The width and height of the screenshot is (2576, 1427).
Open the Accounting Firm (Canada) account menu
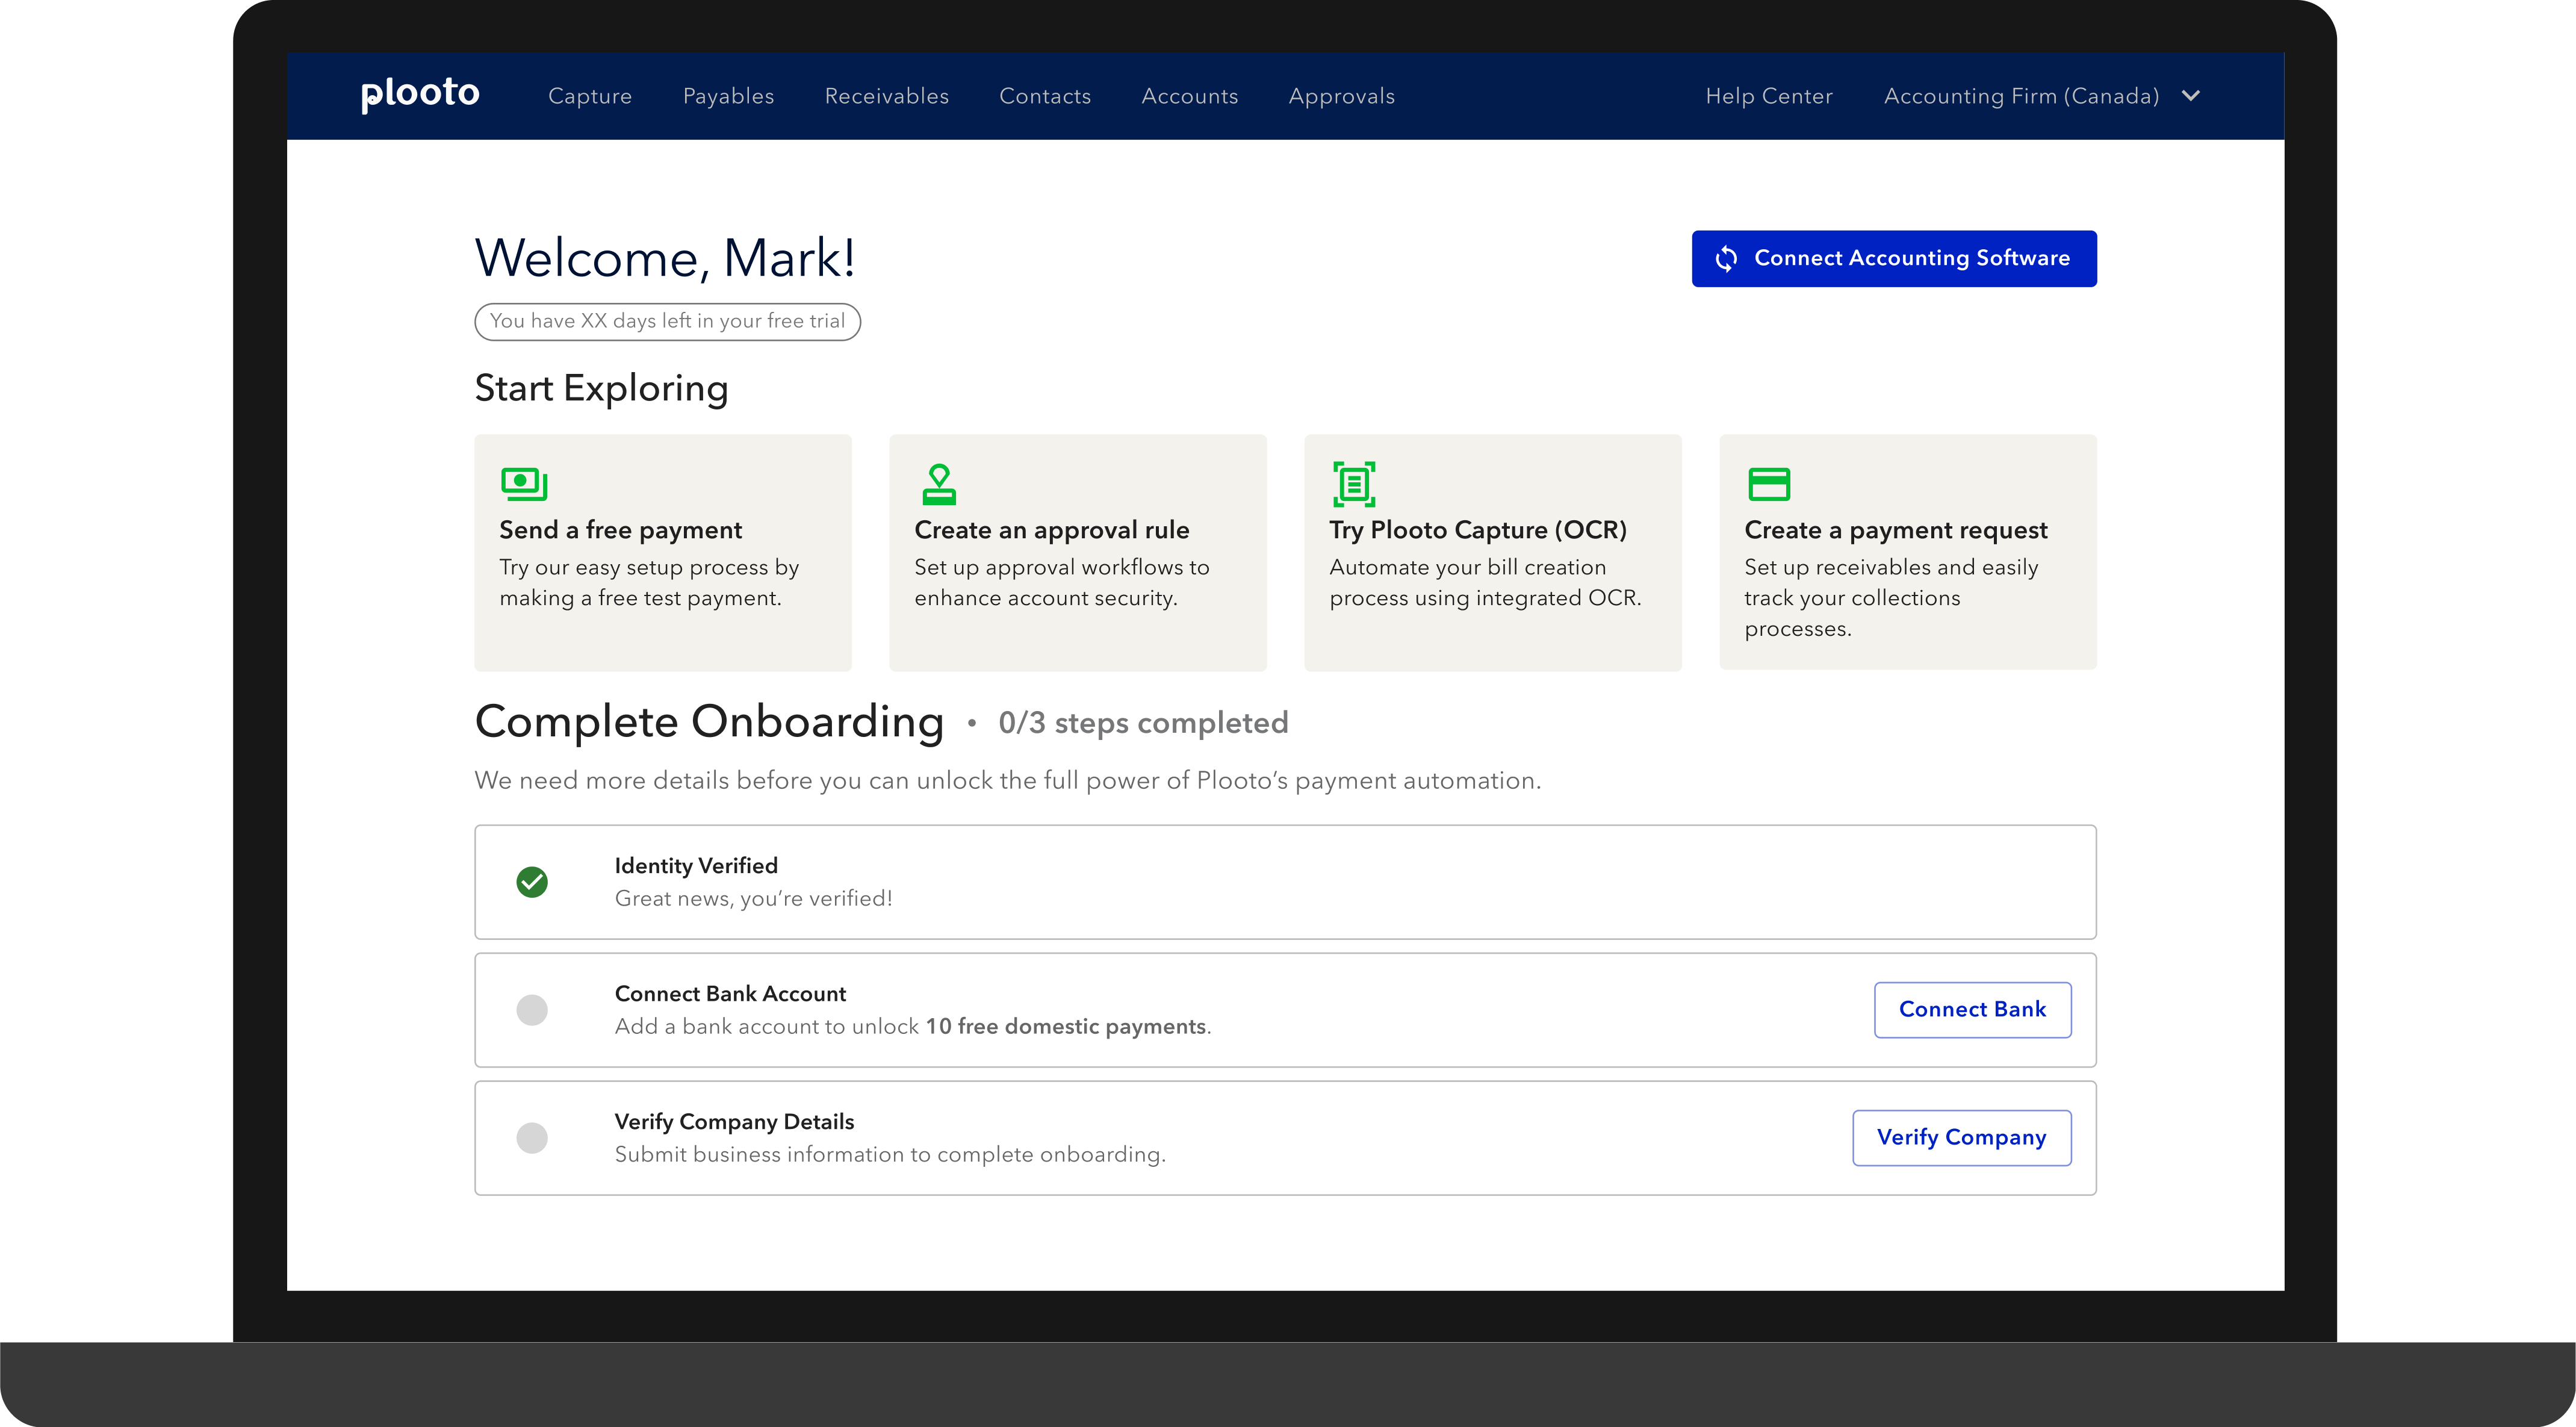(x=2042, y=96)
